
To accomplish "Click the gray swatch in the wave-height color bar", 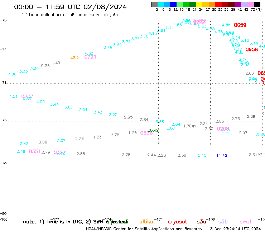I will [154, 4].
